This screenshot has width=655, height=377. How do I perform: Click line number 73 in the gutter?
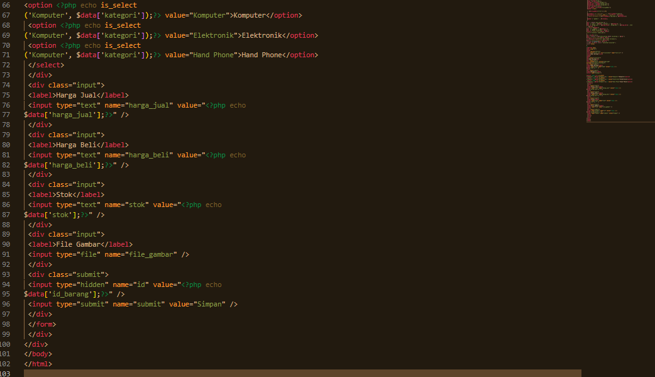pyautogui.click(x=6, y=76)
